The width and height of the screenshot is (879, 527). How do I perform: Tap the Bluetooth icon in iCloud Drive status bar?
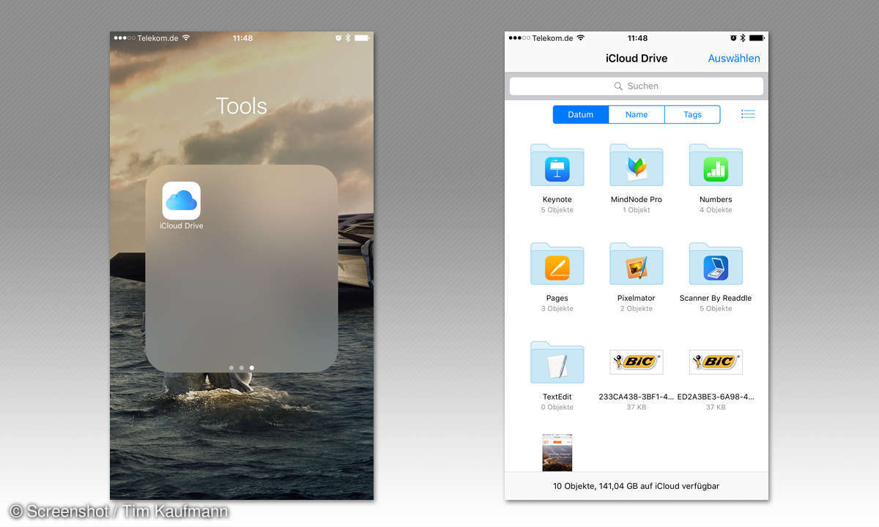[742, 38]
